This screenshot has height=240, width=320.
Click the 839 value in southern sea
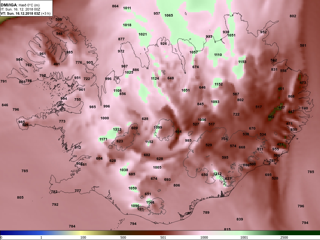pos(240,219)
